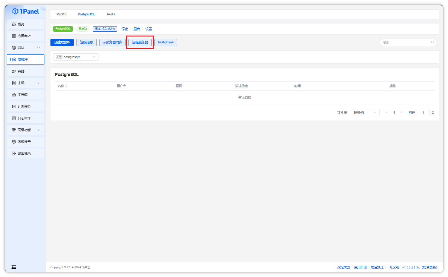Open PGAdmin4 button
Image resolution: width=448 pixels, height=277 pixels.
(x=166, y=42)
